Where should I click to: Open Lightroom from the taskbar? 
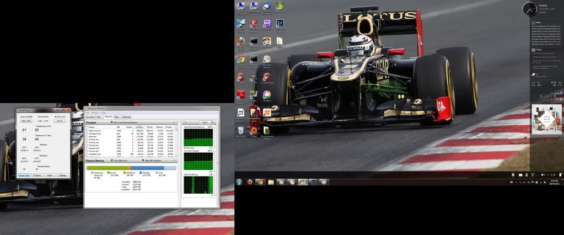point(313,182)
